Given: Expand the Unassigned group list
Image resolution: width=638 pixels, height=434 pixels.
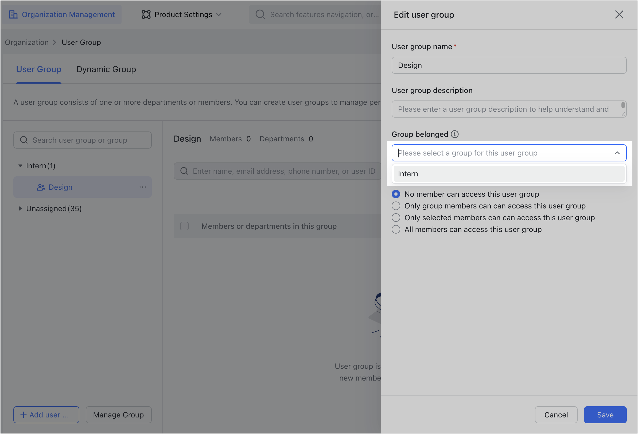Looking at the screenshot, I should (x=20, y=208).
